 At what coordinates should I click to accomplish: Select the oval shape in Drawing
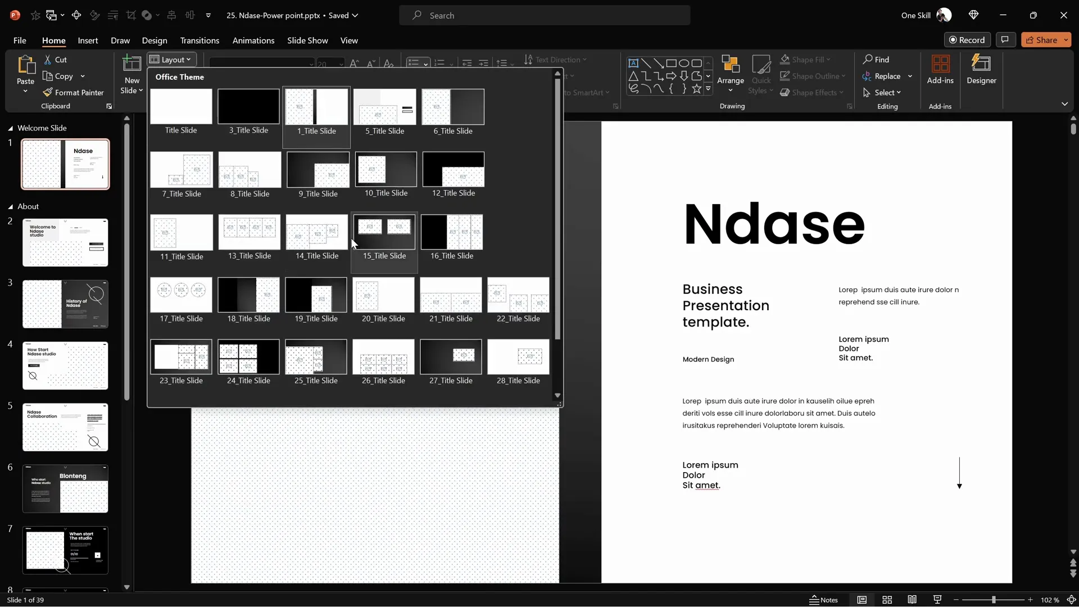[684, 63]
